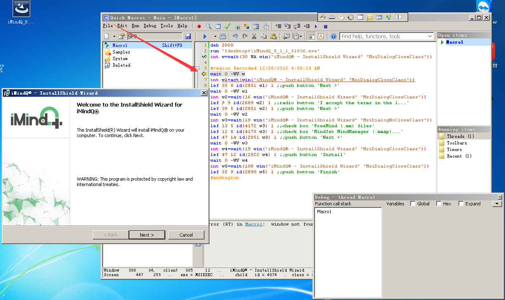This screenshot has width=505, height=300.
Task: Click the blue Run triangle beside the Stop square
Action: pos(316,26)
